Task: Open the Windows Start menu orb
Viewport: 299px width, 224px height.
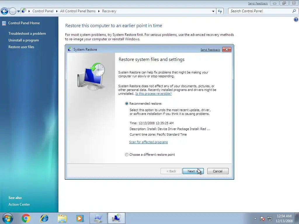Action: click(8, 218)
